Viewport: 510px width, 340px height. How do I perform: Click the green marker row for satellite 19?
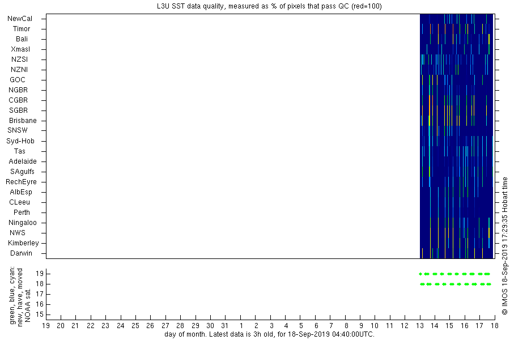[454, 274]
